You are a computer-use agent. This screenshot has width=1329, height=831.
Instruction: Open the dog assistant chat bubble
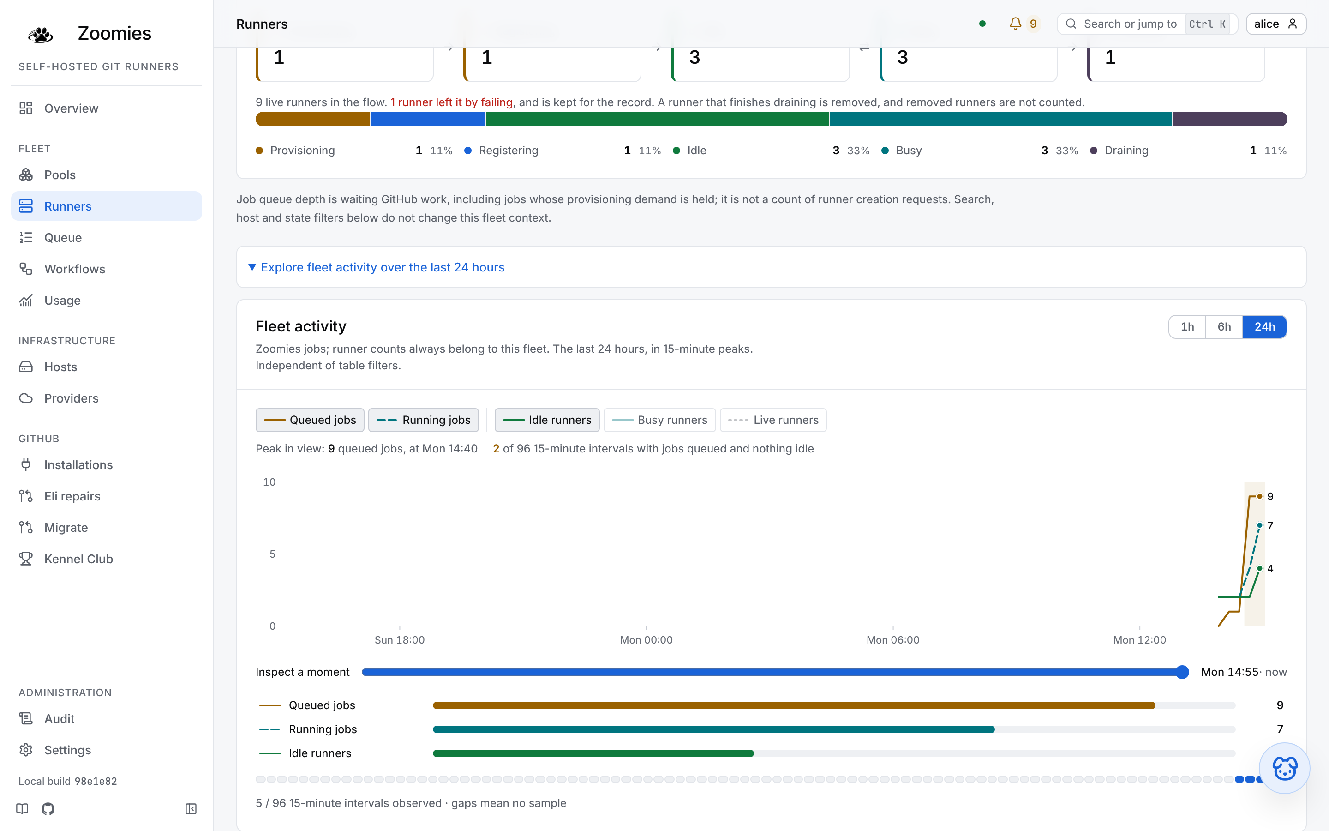pos(1284,768)
